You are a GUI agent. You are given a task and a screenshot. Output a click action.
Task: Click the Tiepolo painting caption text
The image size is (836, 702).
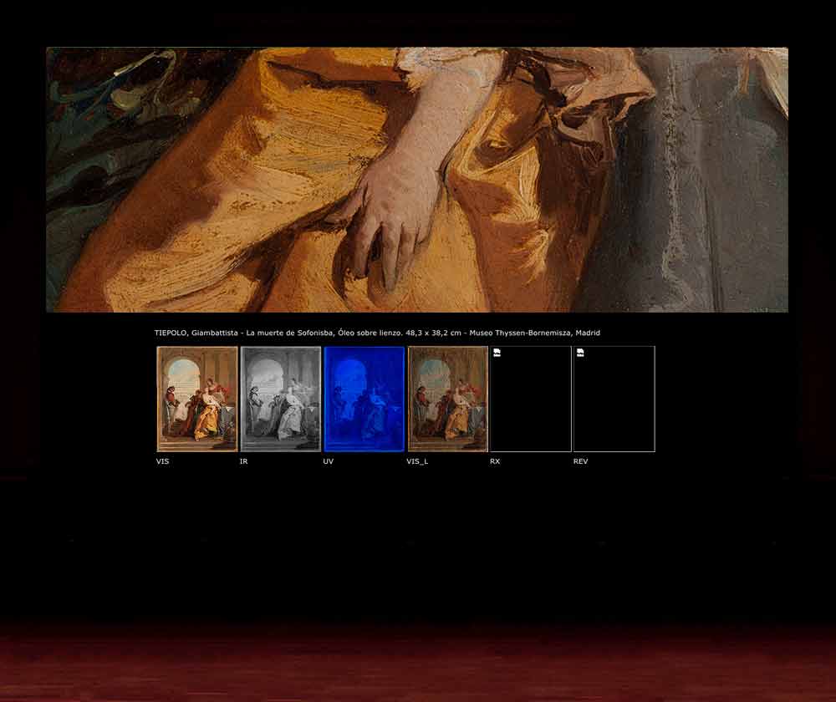(x=377, y=333)
